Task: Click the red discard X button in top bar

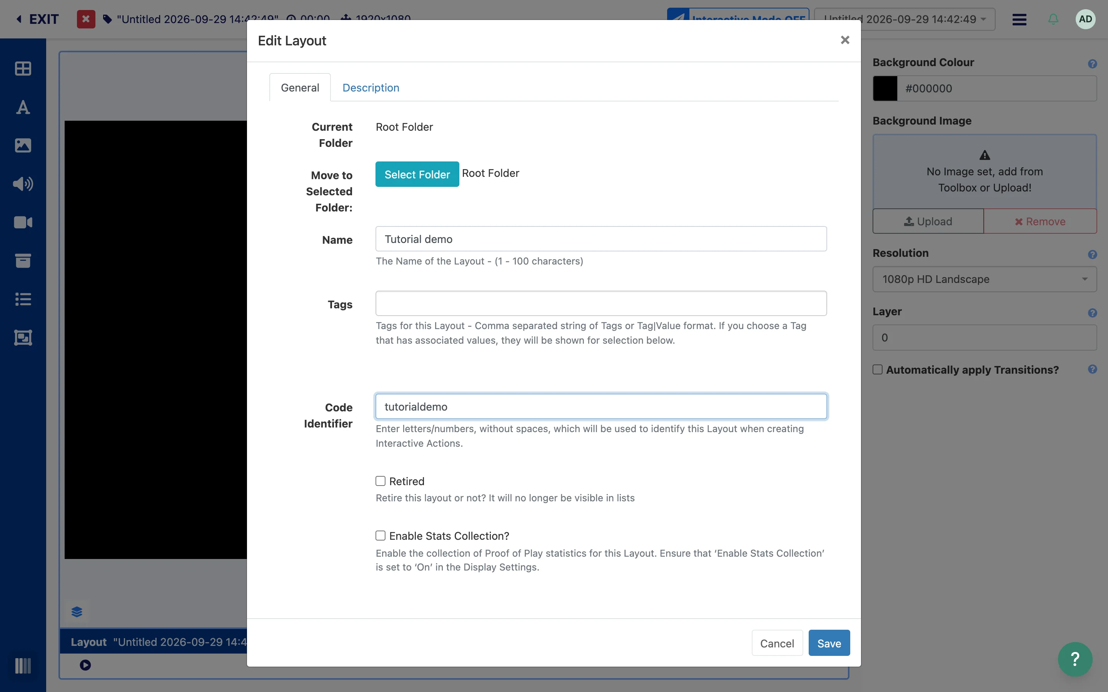Action: [86, 19]
